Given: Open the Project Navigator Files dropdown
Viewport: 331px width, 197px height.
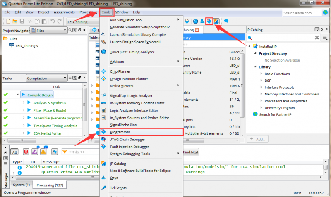Looking at the screenshot, I should 48,31.
